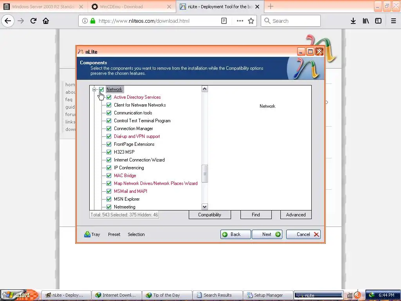Click the component list scrollbar thumb

click(204, 174)
